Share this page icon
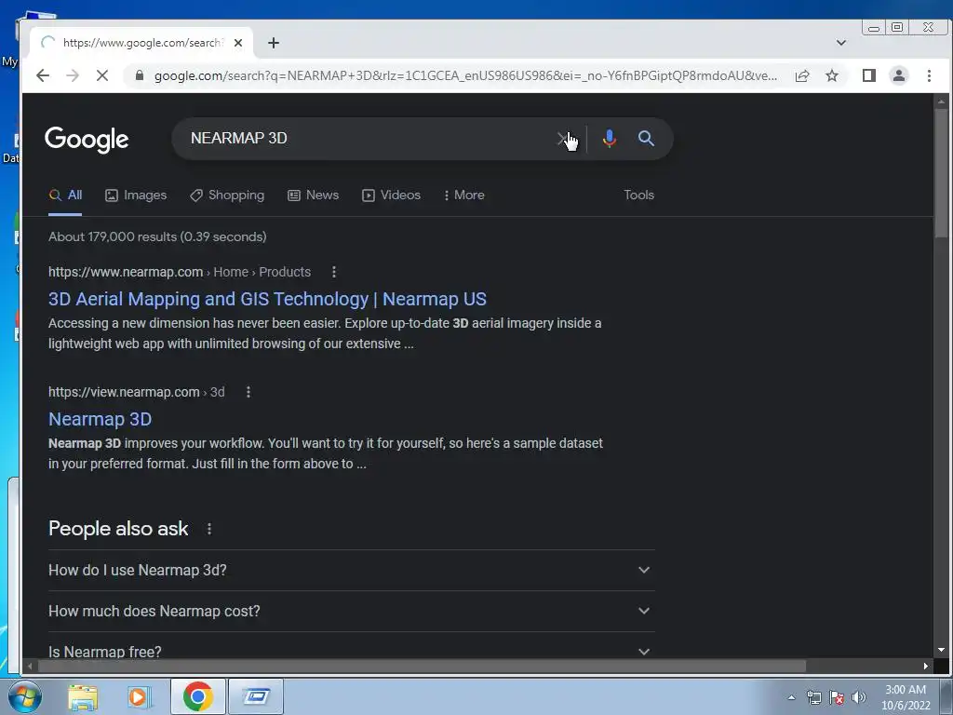Viewport: 953px width, 715px height. click(802, 75)
